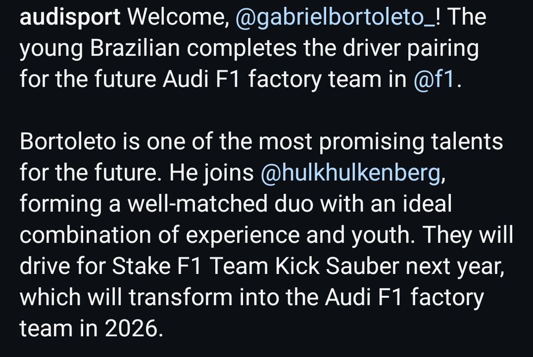Click the text "team in 2026."

(x=92, y=328)
